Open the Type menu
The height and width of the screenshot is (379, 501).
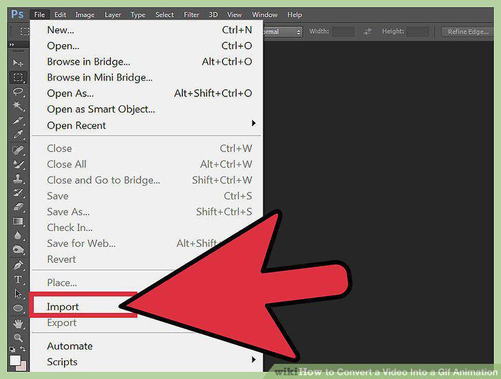(138, 14)
